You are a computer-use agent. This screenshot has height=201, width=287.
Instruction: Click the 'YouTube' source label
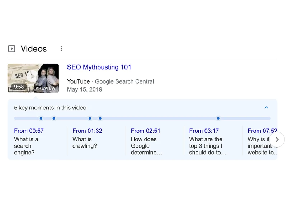(78, 81)
